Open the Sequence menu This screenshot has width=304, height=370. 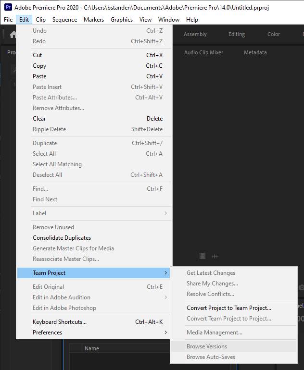pos(64,20)
